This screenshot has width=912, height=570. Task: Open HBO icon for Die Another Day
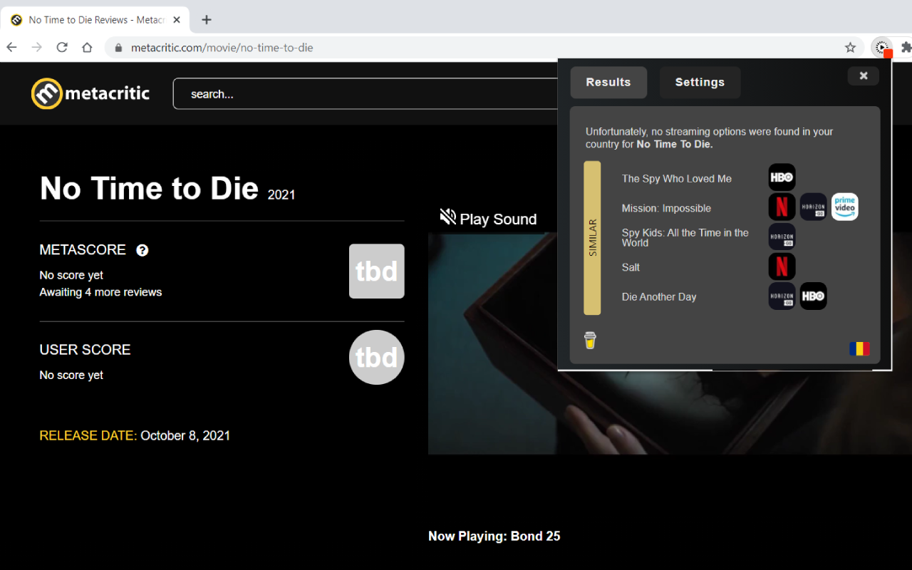pyautogui.click(x=813, y=296)
